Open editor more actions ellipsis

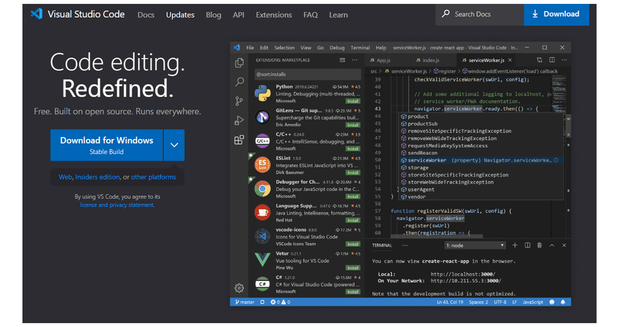pyautogui.click(x=564, y=60)
